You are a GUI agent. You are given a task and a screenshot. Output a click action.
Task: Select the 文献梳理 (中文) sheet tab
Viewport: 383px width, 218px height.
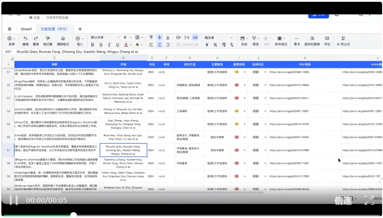tap(54, 29)
